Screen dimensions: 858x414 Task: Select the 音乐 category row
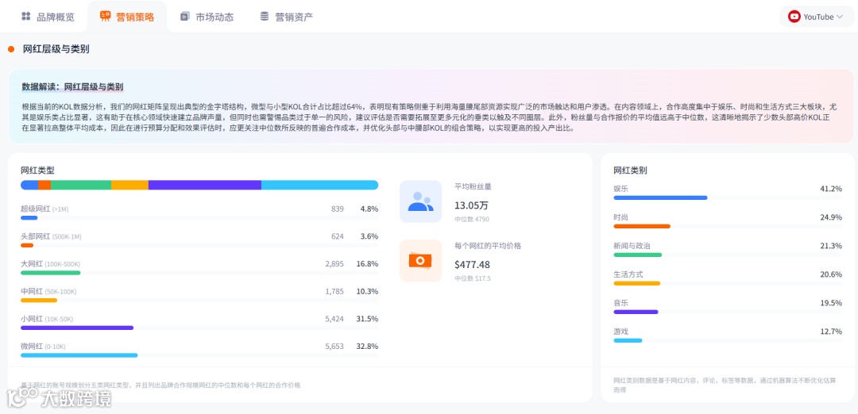tap(728, 306)
